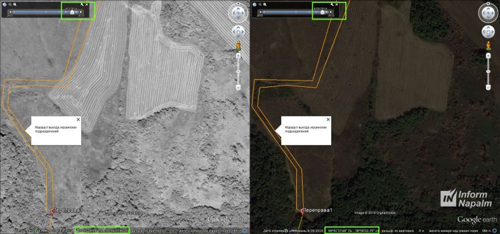Zoom in the time range on the color map
The width and height of the screenshot is (500, 234).
[265, 4]
